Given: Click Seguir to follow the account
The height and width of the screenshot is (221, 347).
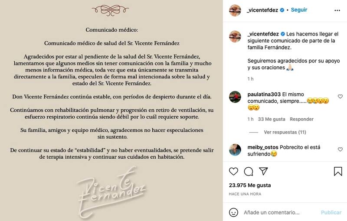Looking at the screenshot, I should pyautogui.click(x=299, y=10).
